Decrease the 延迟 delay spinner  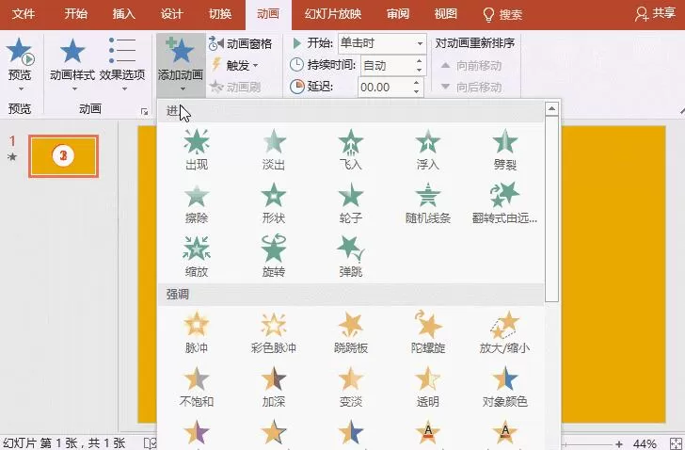(x=416, y=91)
